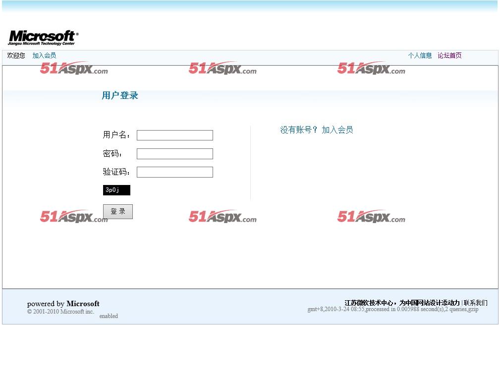Click inside the 用户名 username field

pos(174,135)
